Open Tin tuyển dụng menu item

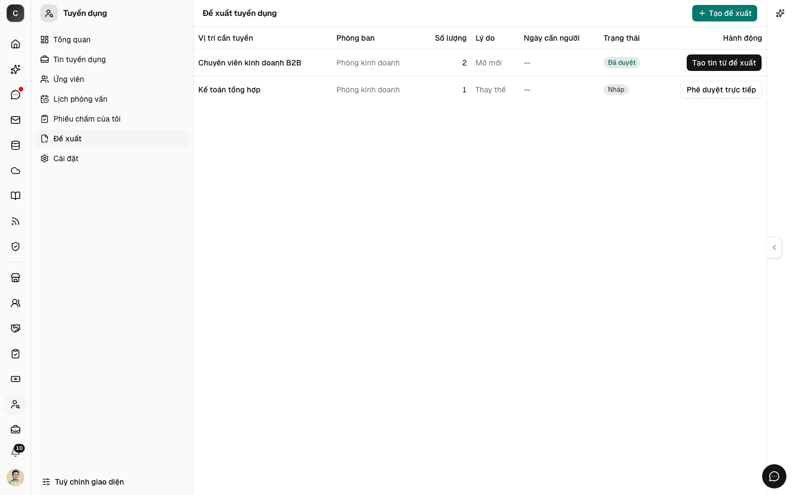[x=112, y=59]
